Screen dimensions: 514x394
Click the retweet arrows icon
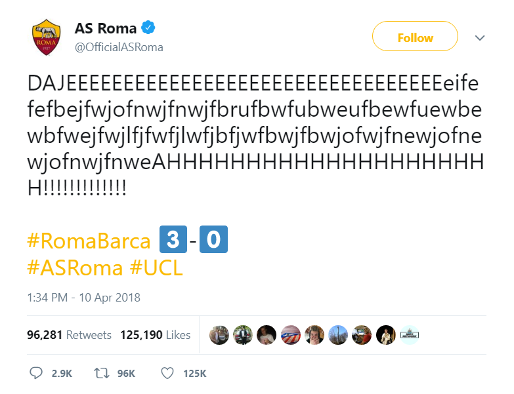102,373
